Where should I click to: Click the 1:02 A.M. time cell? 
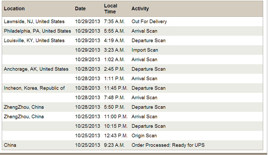114,60
